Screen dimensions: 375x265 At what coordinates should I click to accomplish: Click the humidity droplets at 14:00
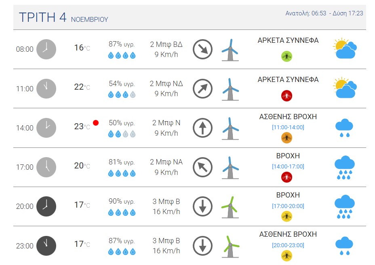coord(122,134)
